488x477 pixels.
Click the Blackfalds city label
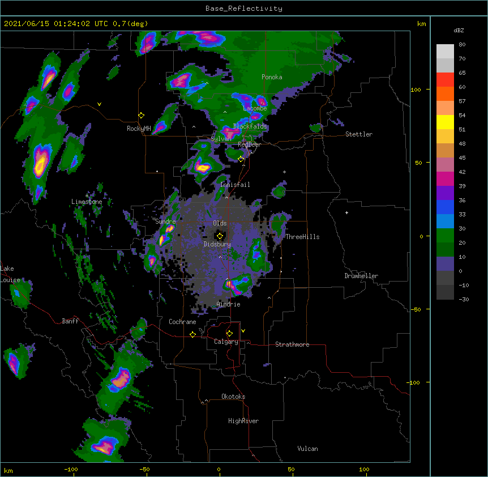[250, 126]
